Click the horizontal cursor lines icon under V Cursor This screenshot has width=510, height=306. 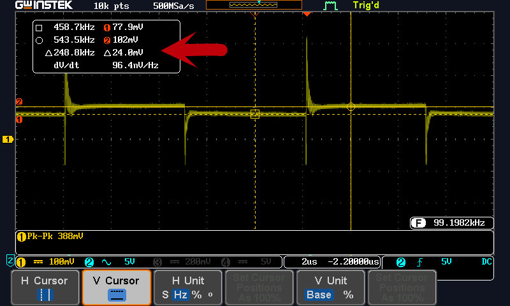tap(117, 295)
